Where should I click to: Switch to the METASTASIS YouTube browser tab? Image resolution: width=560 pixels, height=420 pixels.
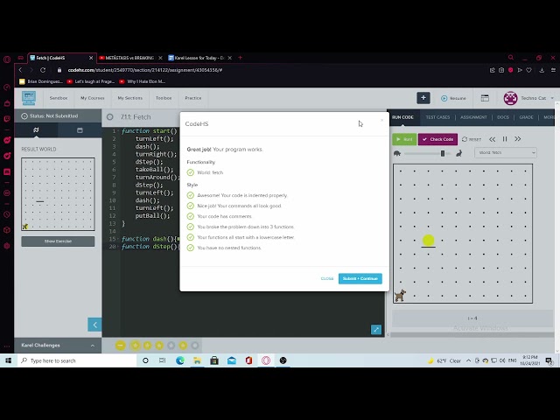tap(129, 58)
